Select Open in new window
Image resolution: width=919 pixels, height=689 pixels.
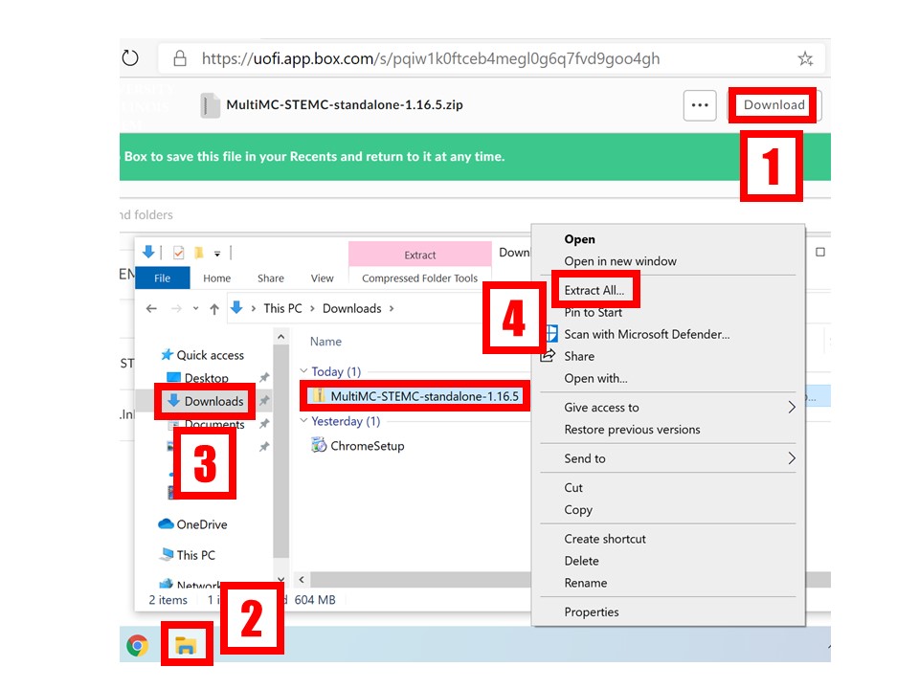(x=620, y=261)
